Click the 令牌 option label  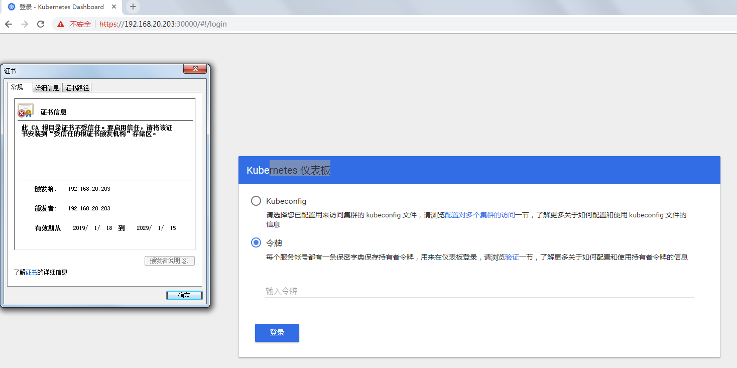[x=274, y=243]
